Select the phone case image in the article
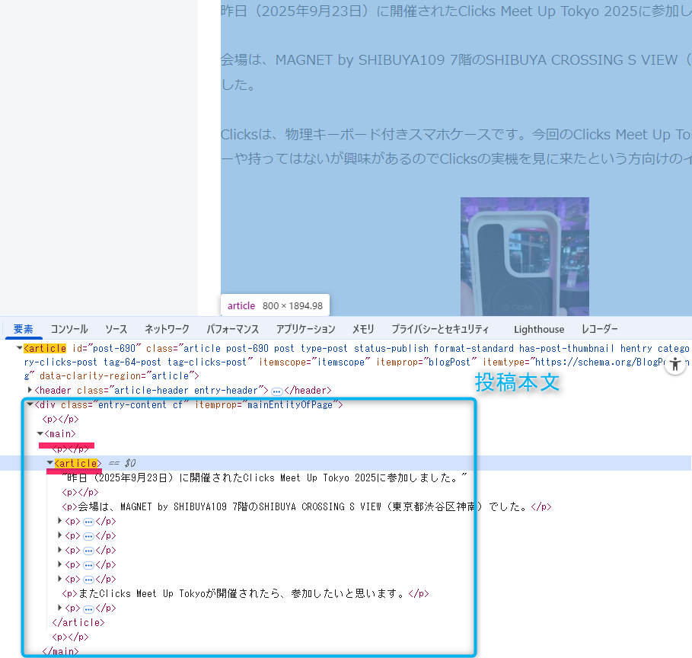The image size is (692, 658). 525,256
